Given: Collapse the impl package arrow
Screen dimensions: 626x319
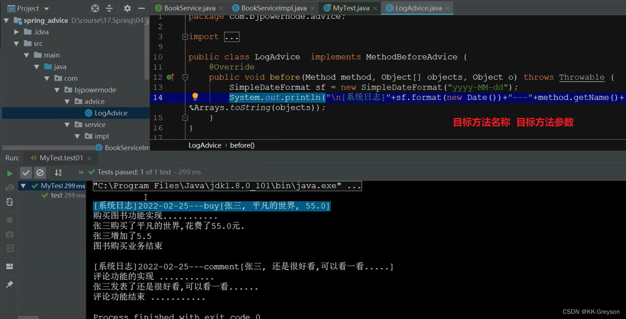Looking at the screenshot, I should tap(77, 136).
